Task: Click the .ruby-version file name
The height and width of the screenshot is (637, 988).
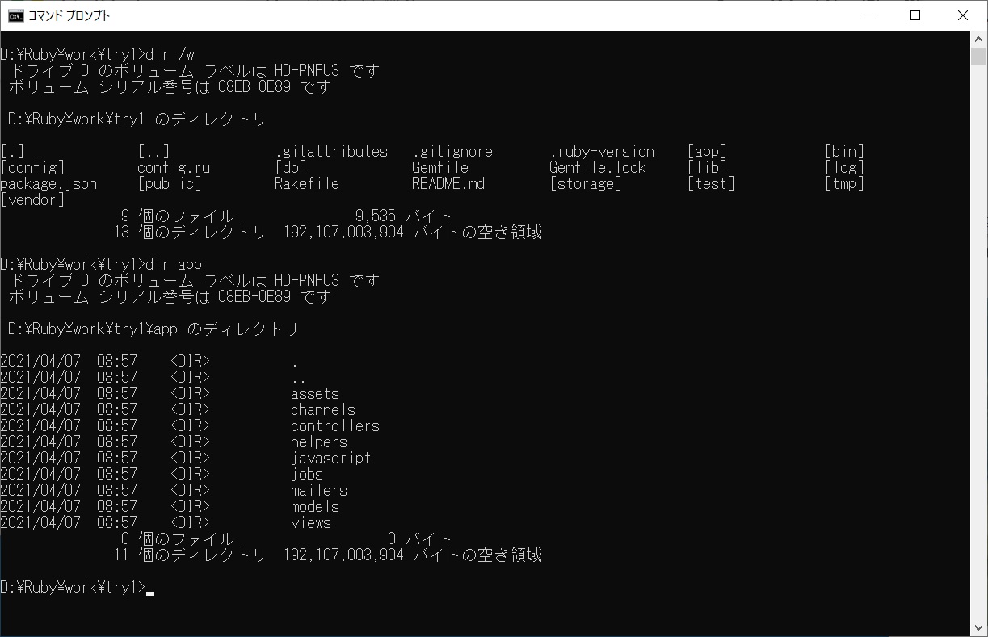Action: 602,151
